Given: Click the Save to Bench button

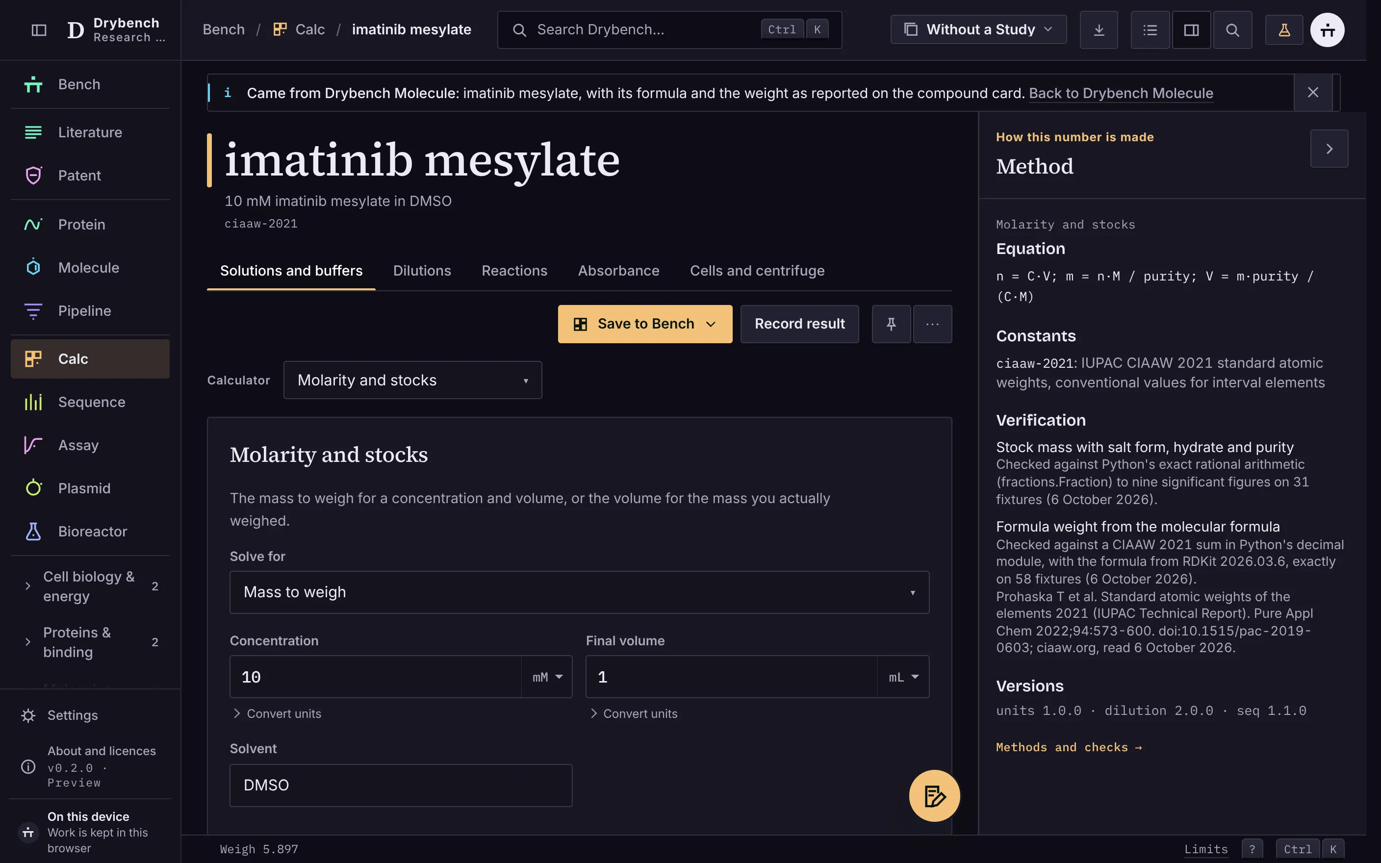Looking at the screenshot, I should [x=645, y=324].
